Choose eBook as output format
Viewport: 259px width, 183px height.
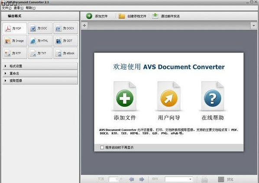click(65, 53)
